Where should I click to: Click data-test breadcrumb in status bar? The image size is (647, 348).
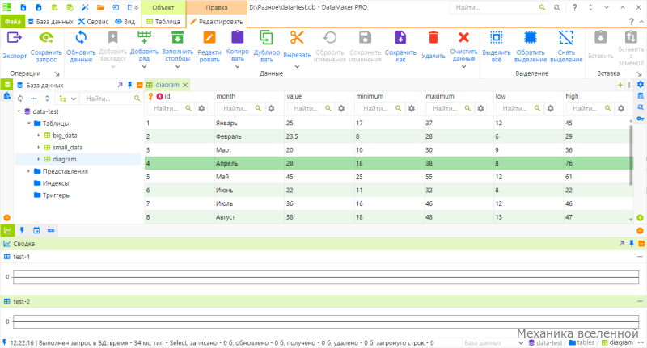click(x=545, y=342)
